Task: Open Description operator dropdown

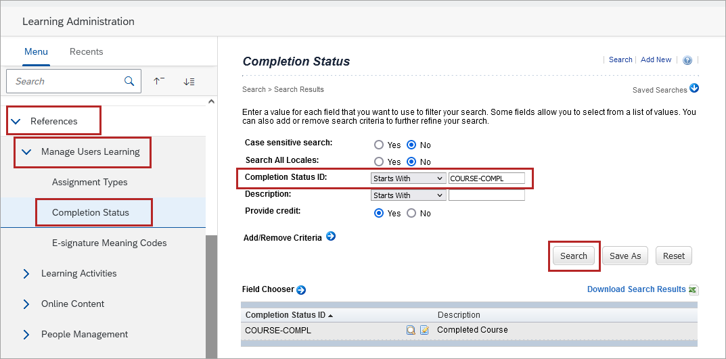Action: tap(408, 195)
